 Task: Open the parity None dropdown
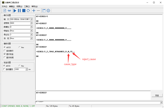pyautogui.click(x=31, y=31)
